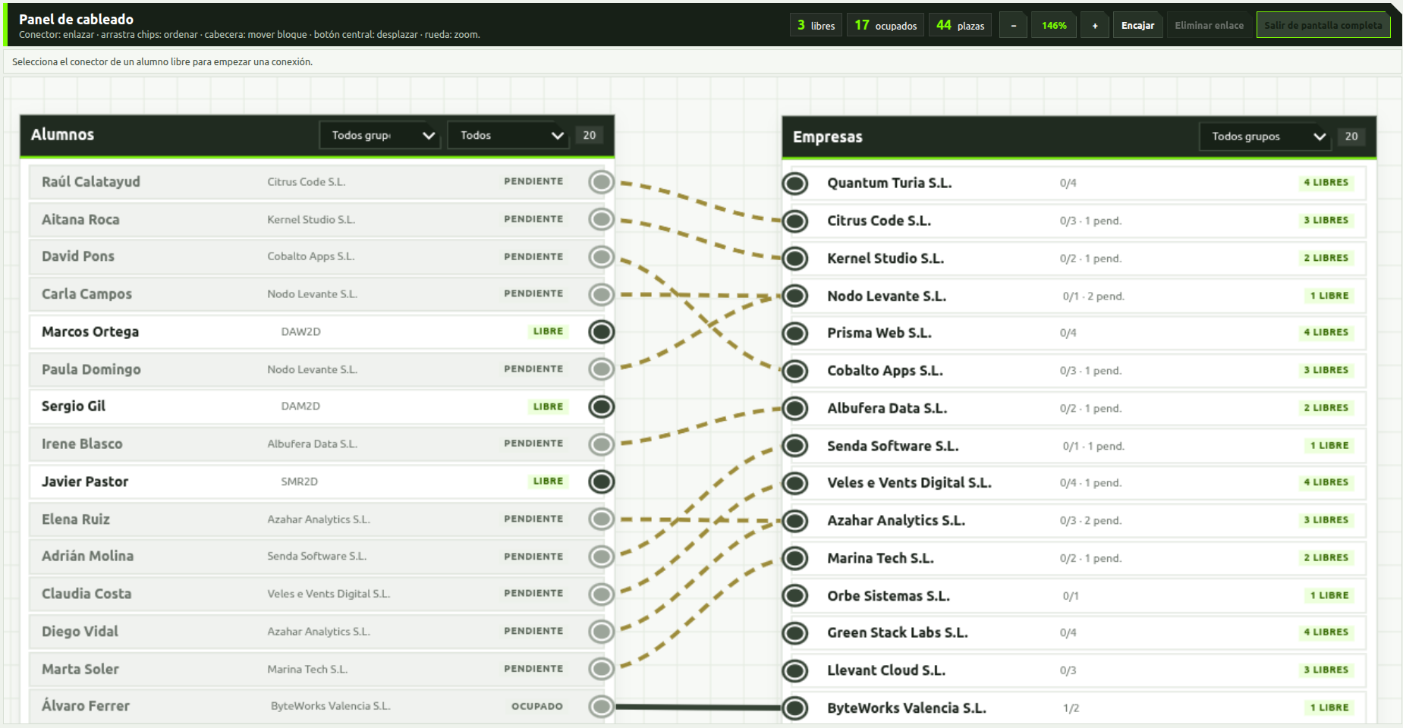The image size is (1403, 728).
Task: Select Azahar Analytics S.L. connector
Action: tap(795, 520)
